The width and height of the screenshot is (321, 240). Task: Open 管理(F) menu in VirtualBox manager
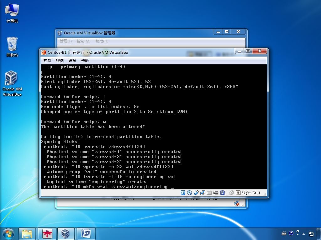[66, 41]
